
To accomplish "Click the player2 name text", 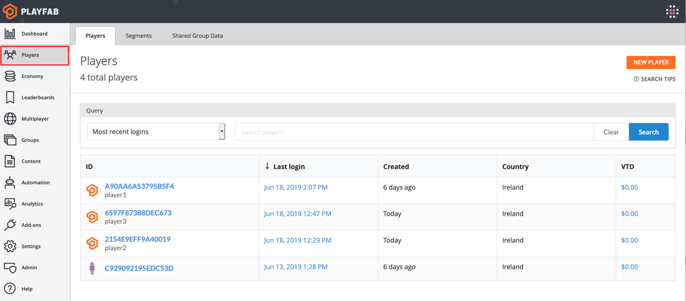I will (115, 248).
